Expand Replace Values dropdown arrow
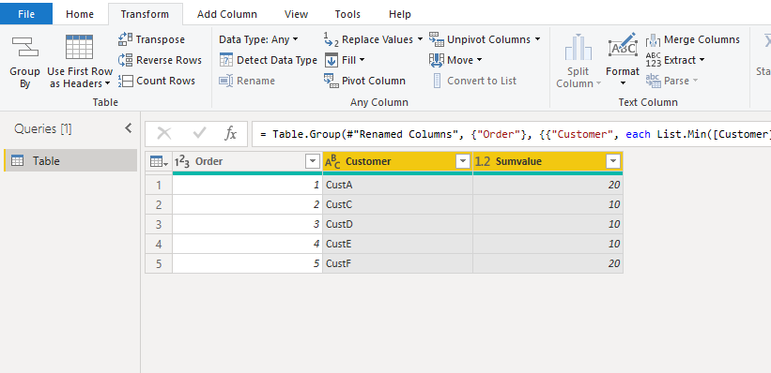The image size is (771, 373). click(420, 39)
